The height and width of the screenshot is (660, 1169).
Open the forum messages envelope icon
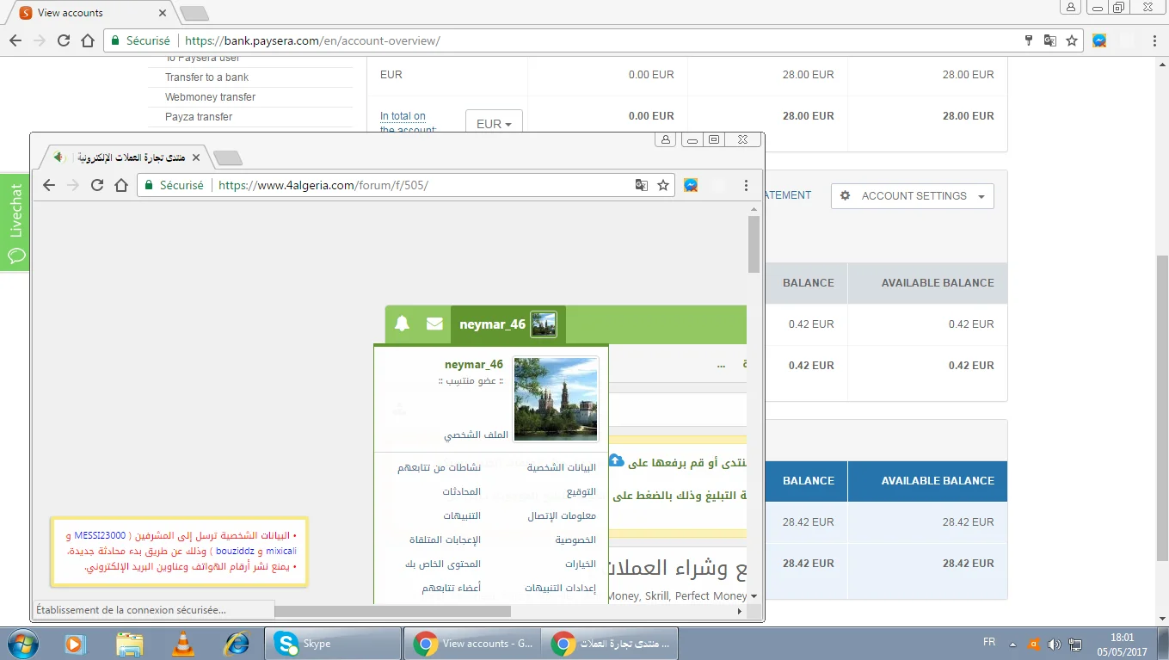pos(434,324)
